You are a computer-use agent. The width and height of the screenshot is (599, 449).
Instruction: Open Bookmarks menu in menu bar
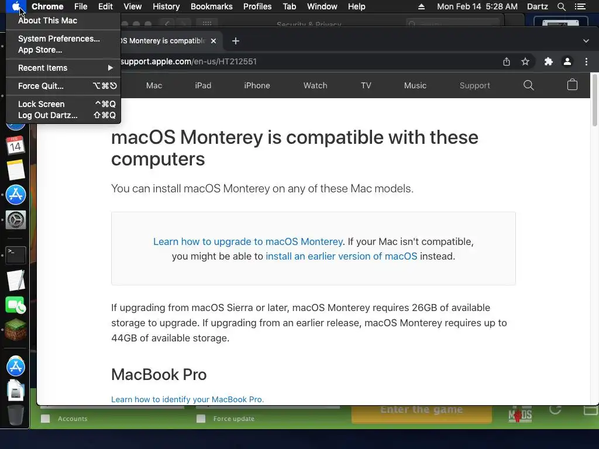pyautogui.click(x=212, y=6)
